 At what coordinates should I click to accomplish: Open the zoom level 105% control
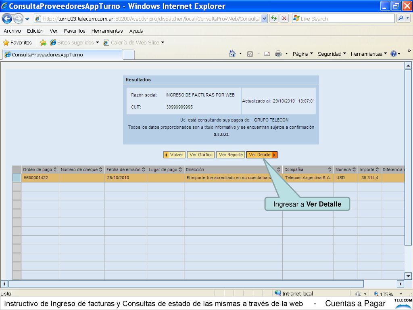(388, 294)
